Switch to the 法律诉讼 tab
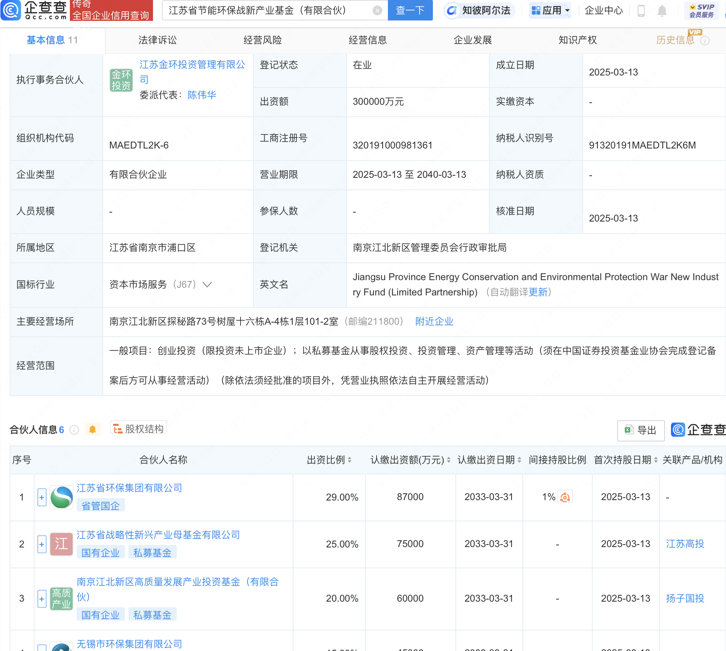The width and height of the screenshot is (726, 651). (157, 40)
